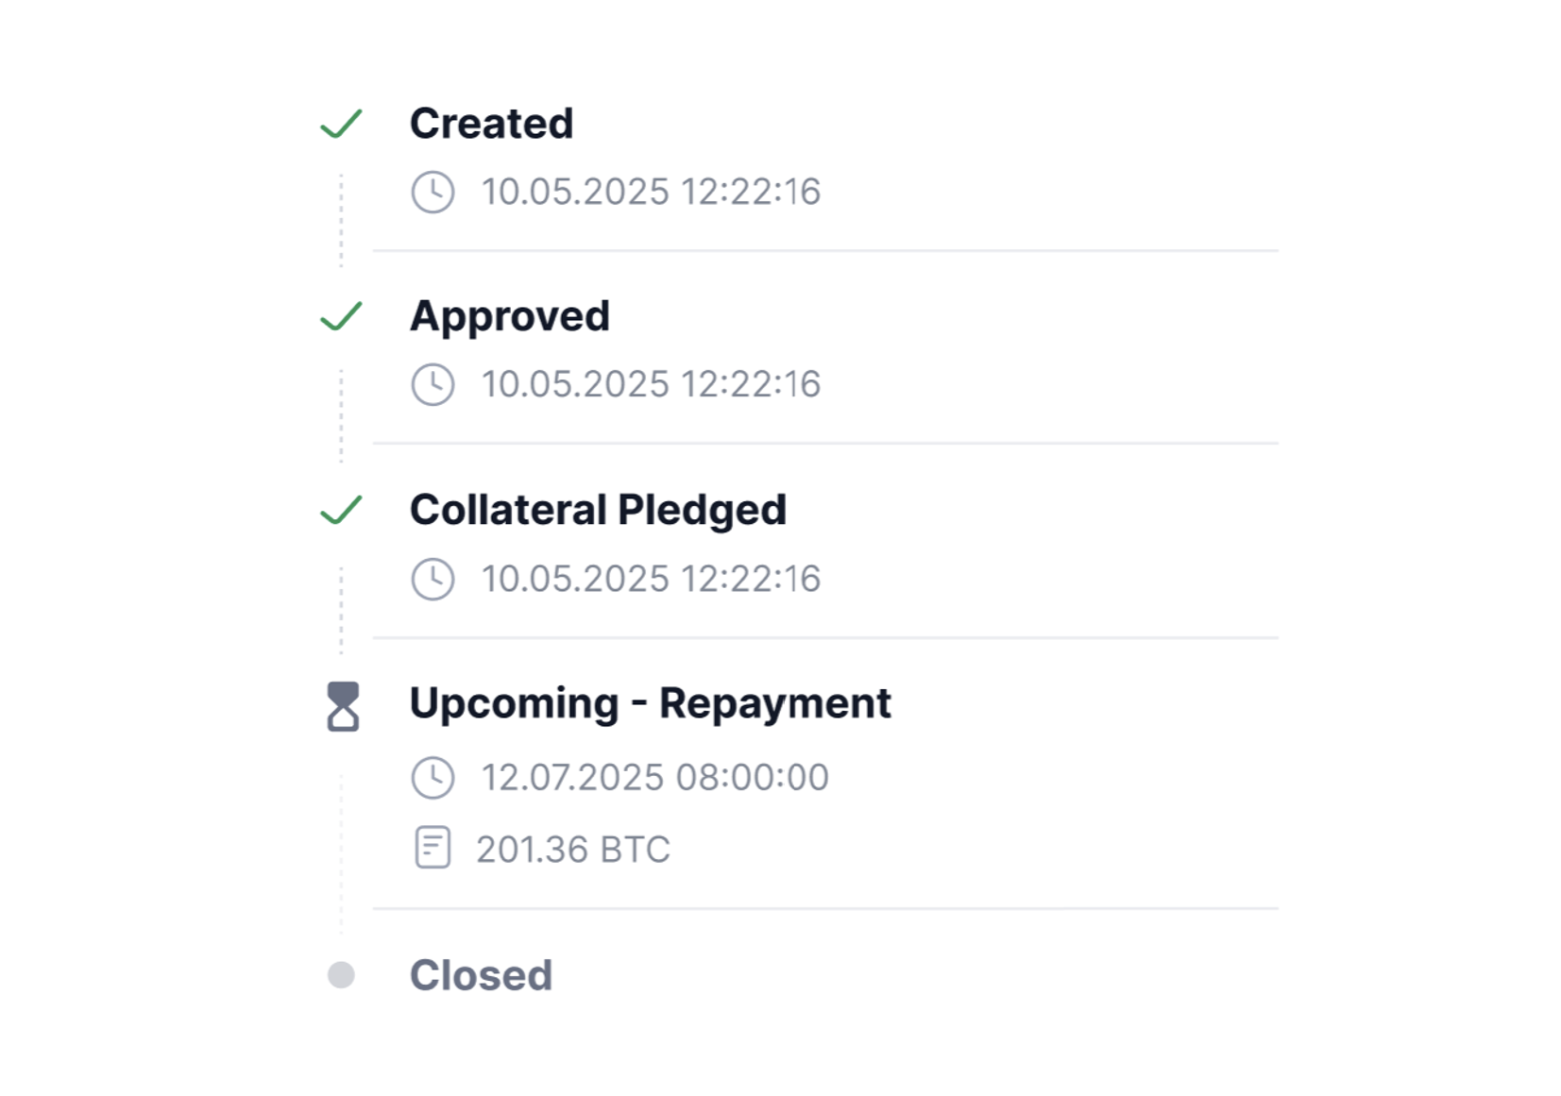Click the Closed step label

[x=481, y=975]
